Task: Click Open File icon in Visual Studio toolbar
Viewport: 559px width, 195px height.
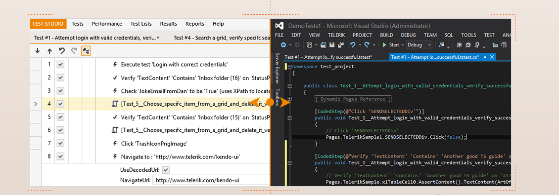Action: tap(324, 45)
